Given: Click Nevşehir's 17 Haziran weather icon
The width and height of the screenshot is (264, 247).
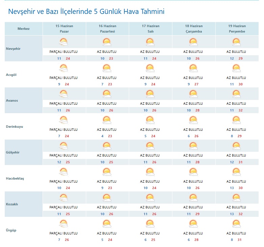Looking at the screenshot, I should [x=150, y=42].
